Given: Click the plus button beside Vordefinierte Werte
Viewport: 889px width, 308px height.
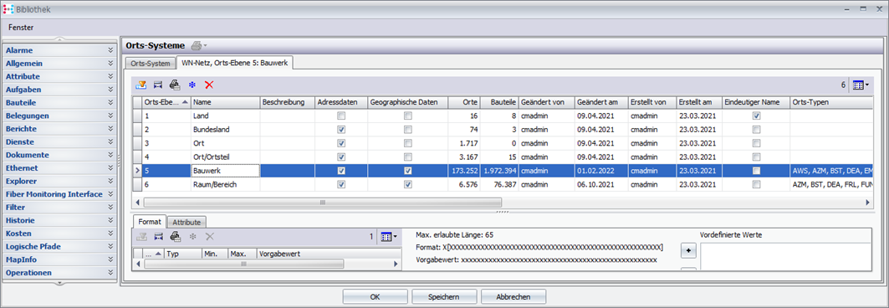Looking at the screenshot, I should (x=688, y=250).
